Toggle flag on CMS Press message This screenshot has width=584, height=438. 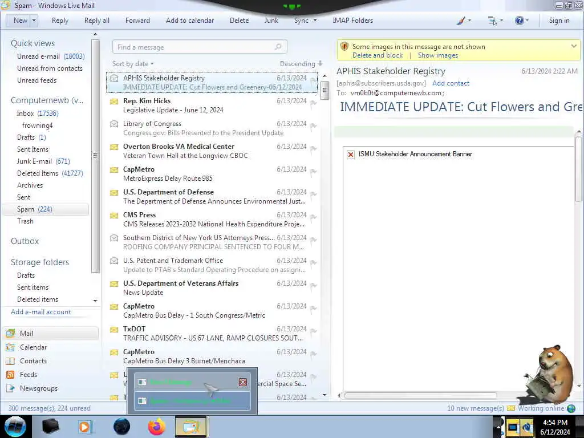click(x=313, y=217)
